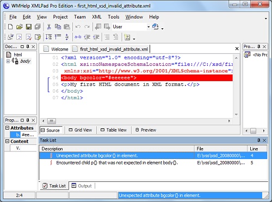Open the File menu
Screen dimensions: 272x202
tap(13, 17)
